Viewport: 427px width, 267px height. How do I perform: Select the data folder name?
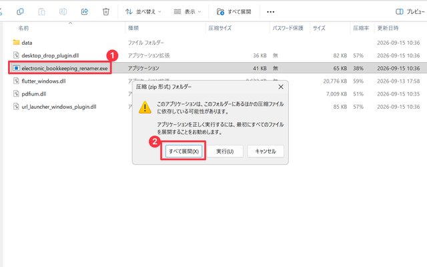coord(27,43)
